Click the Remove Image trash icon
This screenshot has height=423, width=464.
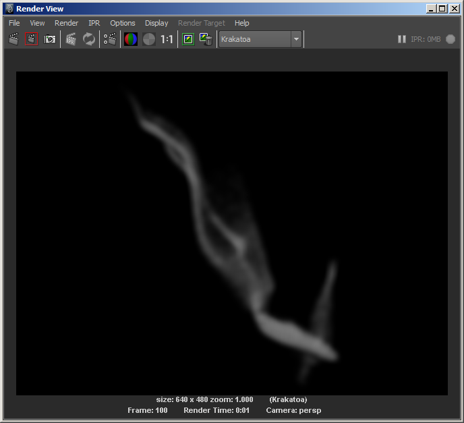[x=206, y=39]
